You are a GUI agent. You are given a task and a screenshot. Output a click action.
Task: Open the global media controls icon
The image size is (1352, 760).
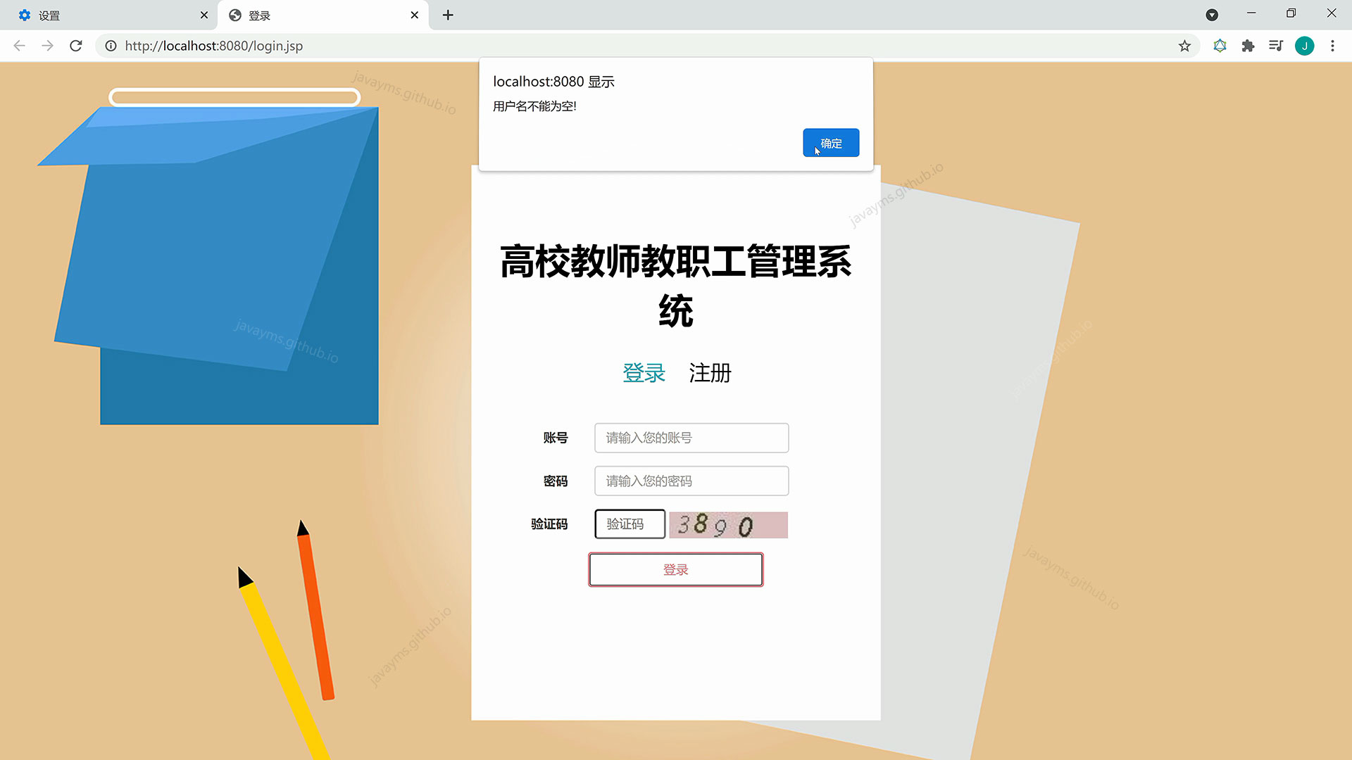(x=1276, y=46)
